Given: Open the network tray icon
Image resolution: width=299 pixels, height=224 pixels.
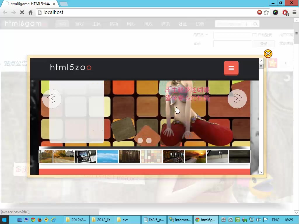Looking at the screenshot, I should pyautogui.click(x=251, y=220).
